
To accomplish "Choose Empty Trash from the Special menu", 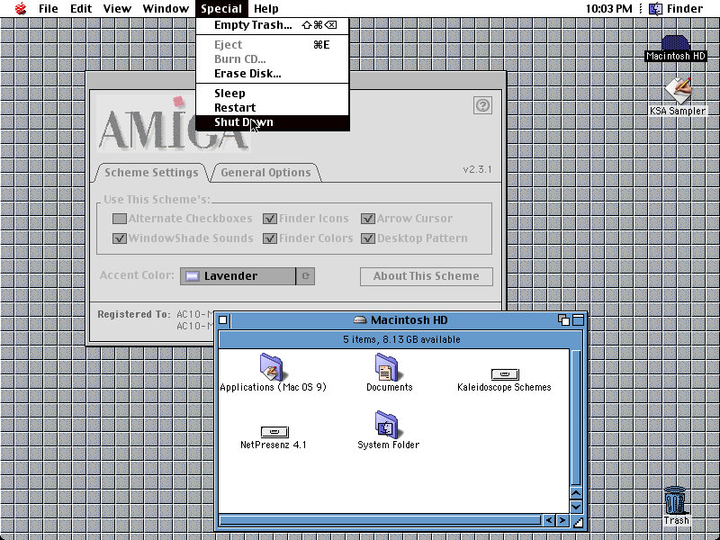I will 273,25.
